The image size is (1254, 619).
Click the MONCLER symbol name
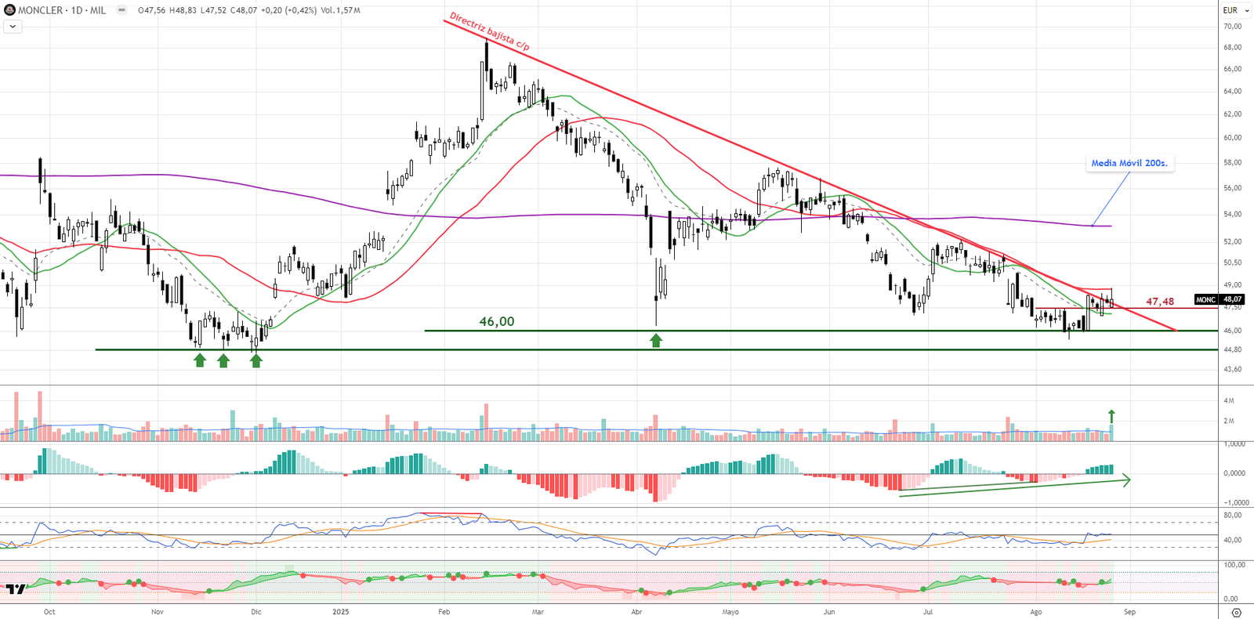pos(40,10)
